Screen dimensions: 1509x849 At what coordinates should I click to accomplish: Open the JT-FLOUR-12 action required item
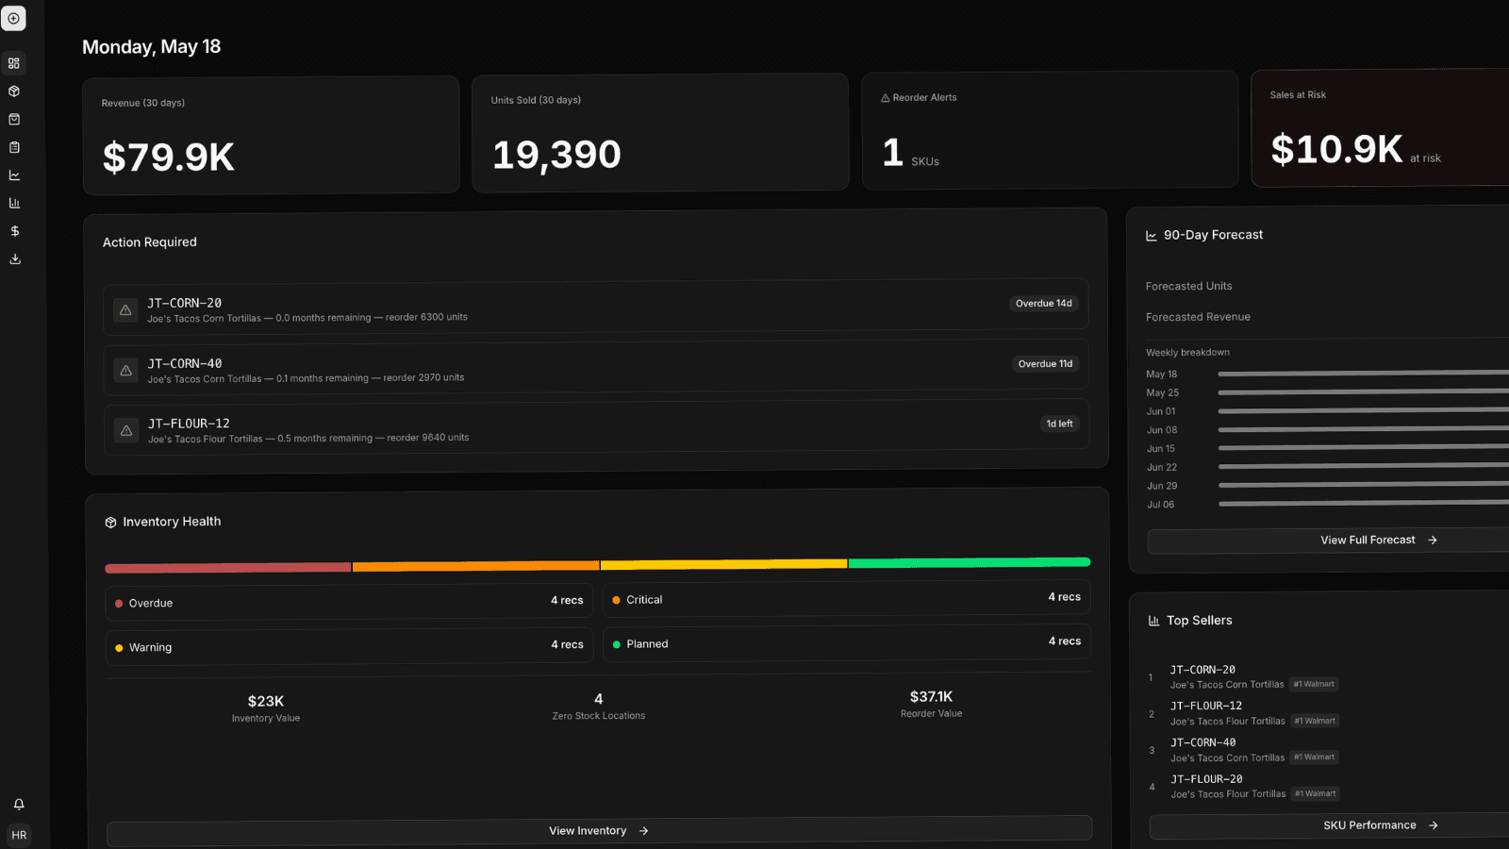click(596, 427)
